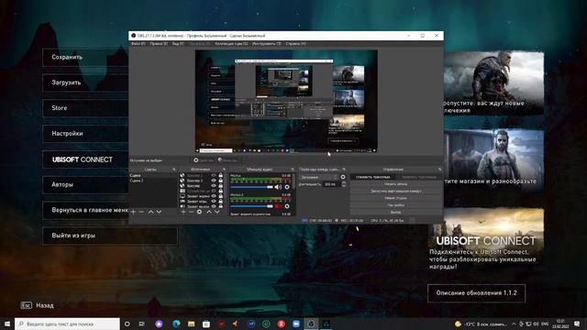The image size is (587, 330).
Task: Open File Explorer from the taskbar
Action: click(x=192, y=324)
